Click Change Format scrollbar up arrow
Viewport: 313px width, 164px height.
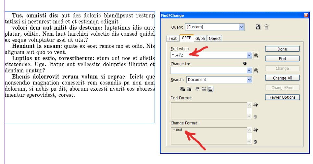249,130
